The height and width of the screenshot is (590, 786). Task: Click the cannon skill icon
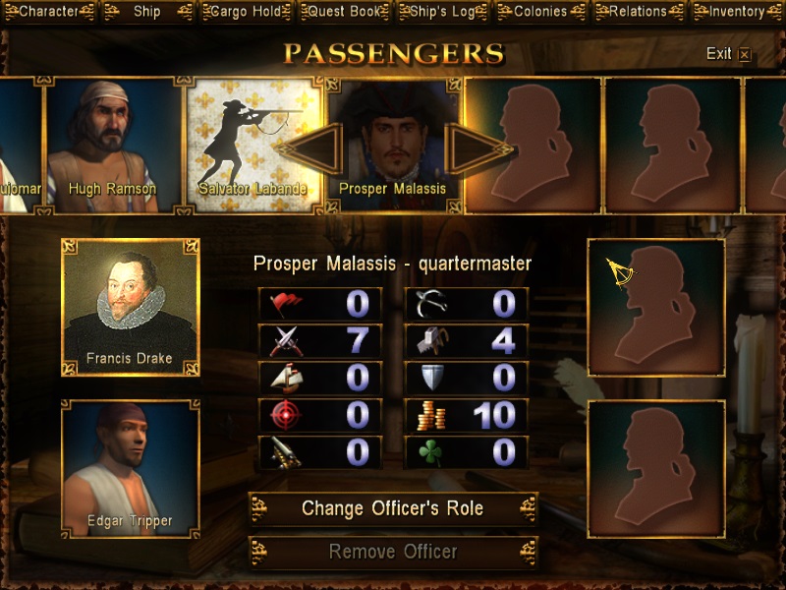coord(286,452)
